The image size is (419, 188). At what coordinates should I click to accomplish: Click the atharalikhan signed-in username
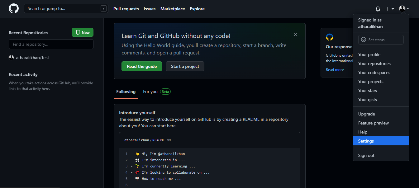coord(370,26)
